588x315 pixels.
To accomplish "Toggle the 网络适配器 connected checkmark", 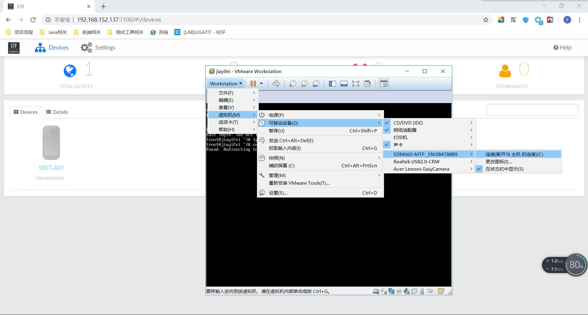I will coord(387,130).
